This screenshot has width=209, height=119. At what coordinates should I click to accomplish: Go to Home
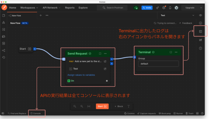point(13,8)
